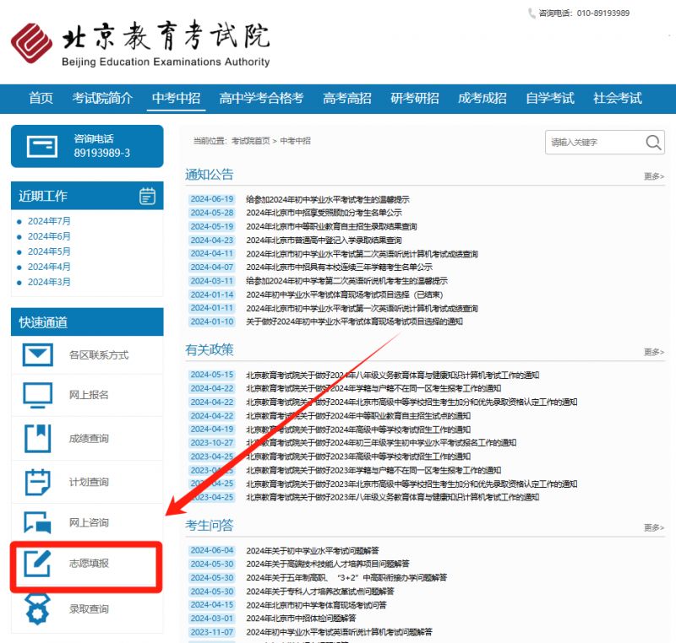Click the search magnifier icon
676x643 pixels.
click(653, 142)
